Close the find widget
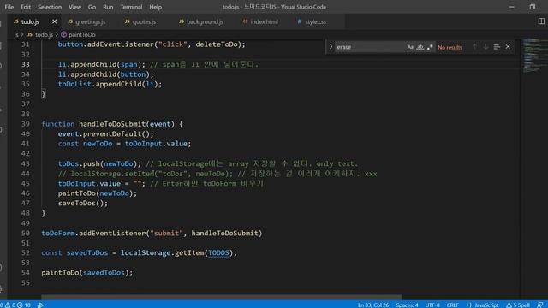Screen dimensions: 548x308 tap(508, 47)
